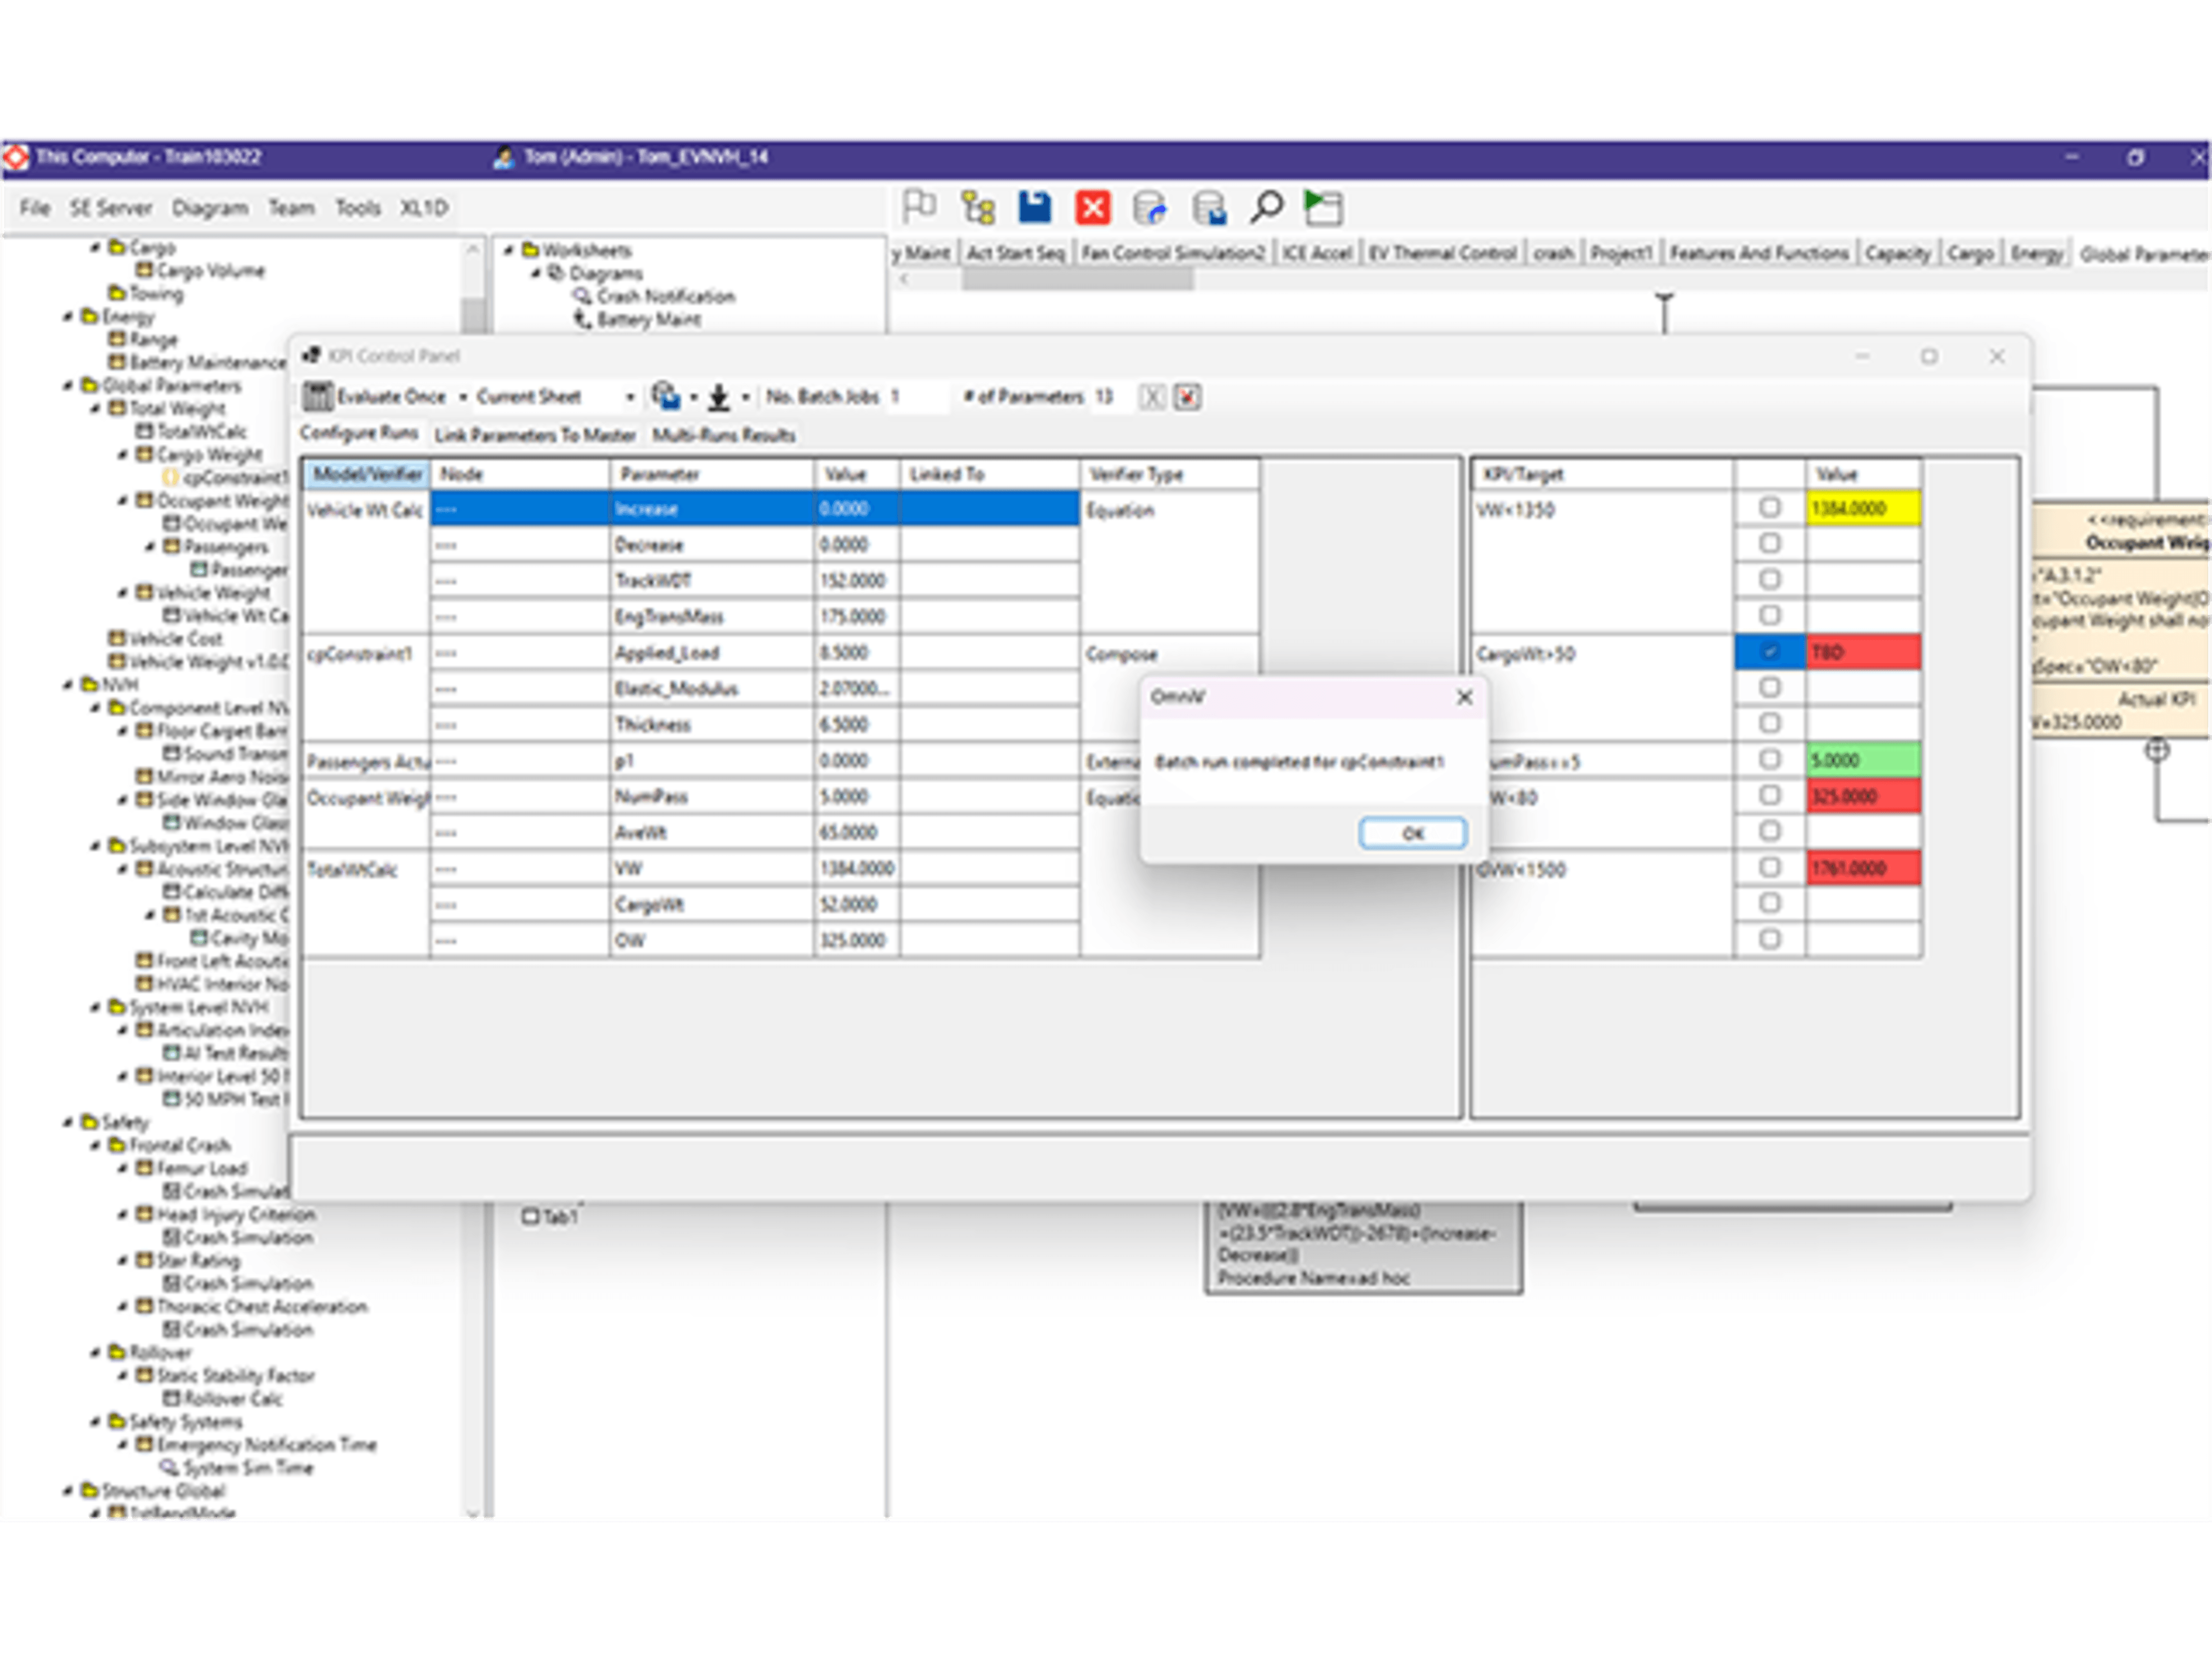Click the grey X icon in KPI toolbar

[x=1152, y=397]
